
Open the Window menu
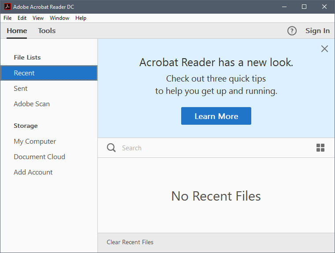coord(60,18)
